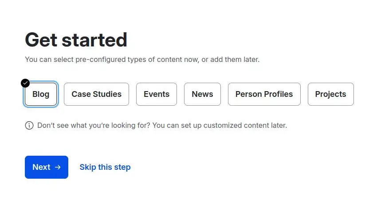Viewport: 373px width, 207px height.
Task: Add Events to selected content types
Action: click(x=156, y=94)
